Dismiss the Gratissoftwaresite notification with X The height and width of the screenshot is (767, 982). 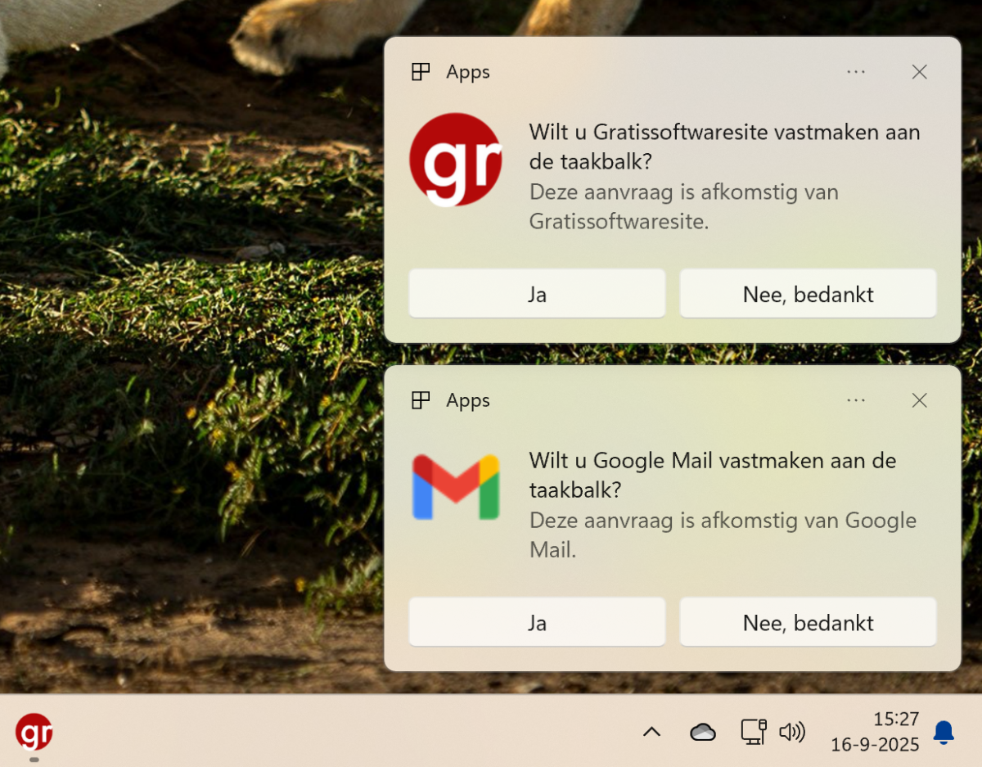coord(919,72)
